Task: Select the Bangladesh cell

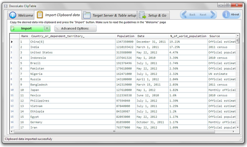Action: [x=72, y=85]
